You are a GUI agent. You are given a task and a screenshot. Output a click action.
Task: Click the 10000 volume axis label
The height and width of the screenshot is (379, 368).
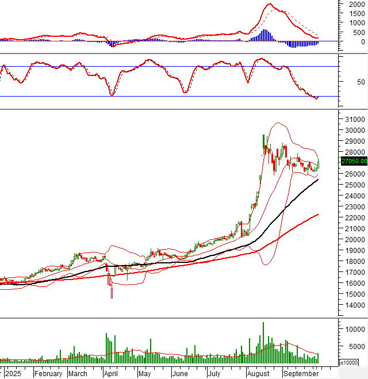pos(352,330)
